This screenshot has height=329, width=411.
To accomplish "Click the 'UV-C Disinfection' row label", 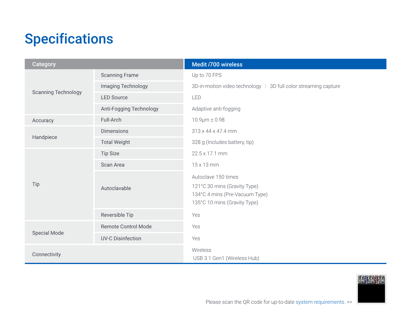I will coord(139,238).
